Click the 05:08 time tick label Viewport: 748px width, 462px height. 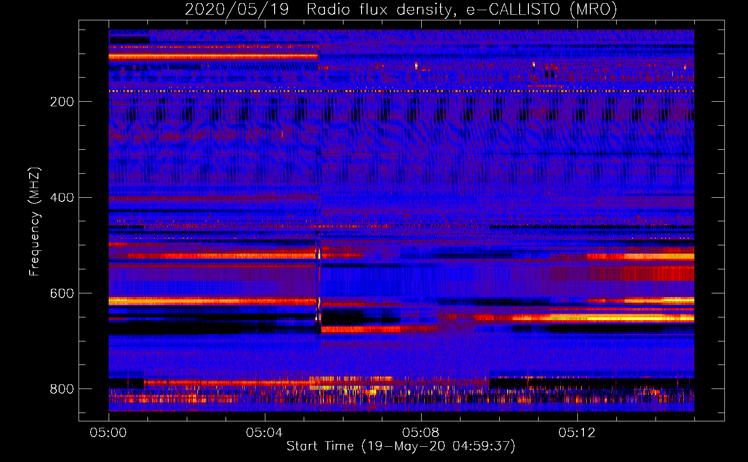(x=421, y=433)
